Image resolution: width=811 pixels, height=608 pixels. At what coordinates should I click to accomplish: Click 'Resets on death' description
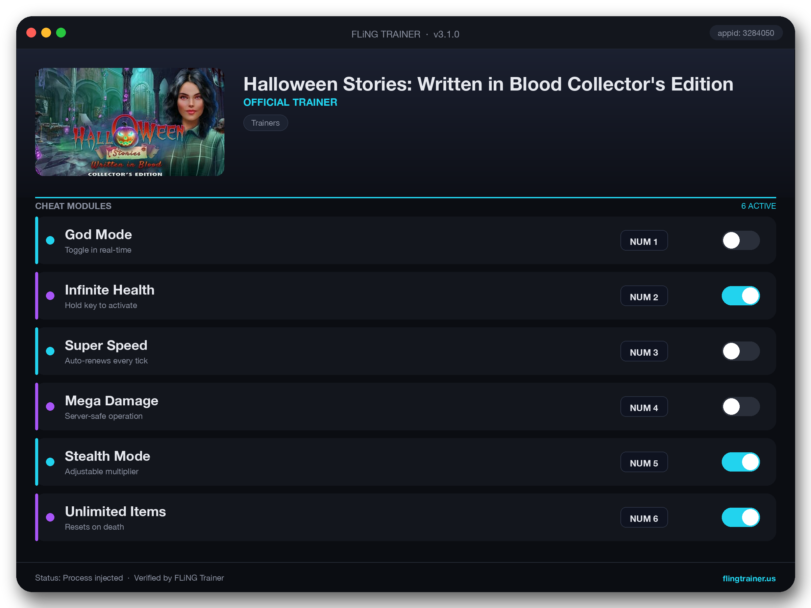[x=94, y=527]
